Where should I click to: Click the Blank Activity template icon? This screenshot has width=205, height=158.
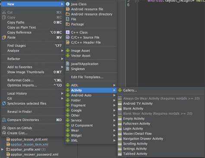120,109
